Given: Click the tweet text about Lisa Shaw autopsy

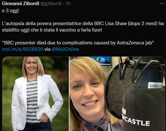Looking at the screenshot, I should point(83,27).
